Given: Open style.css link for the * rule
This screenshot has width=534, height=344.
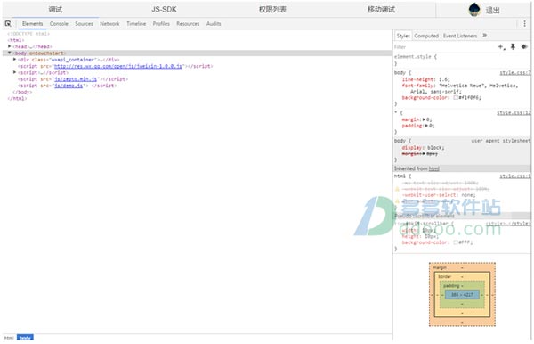Looking at the screenshot, I should [x=514, y=112].
